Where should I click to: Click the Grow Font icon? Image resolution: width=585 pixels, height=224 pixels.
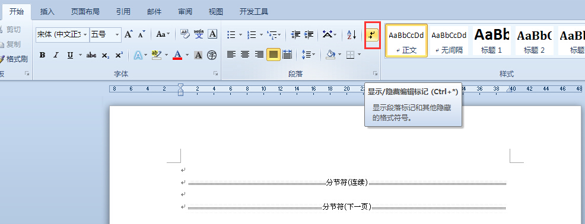point(129,34)
